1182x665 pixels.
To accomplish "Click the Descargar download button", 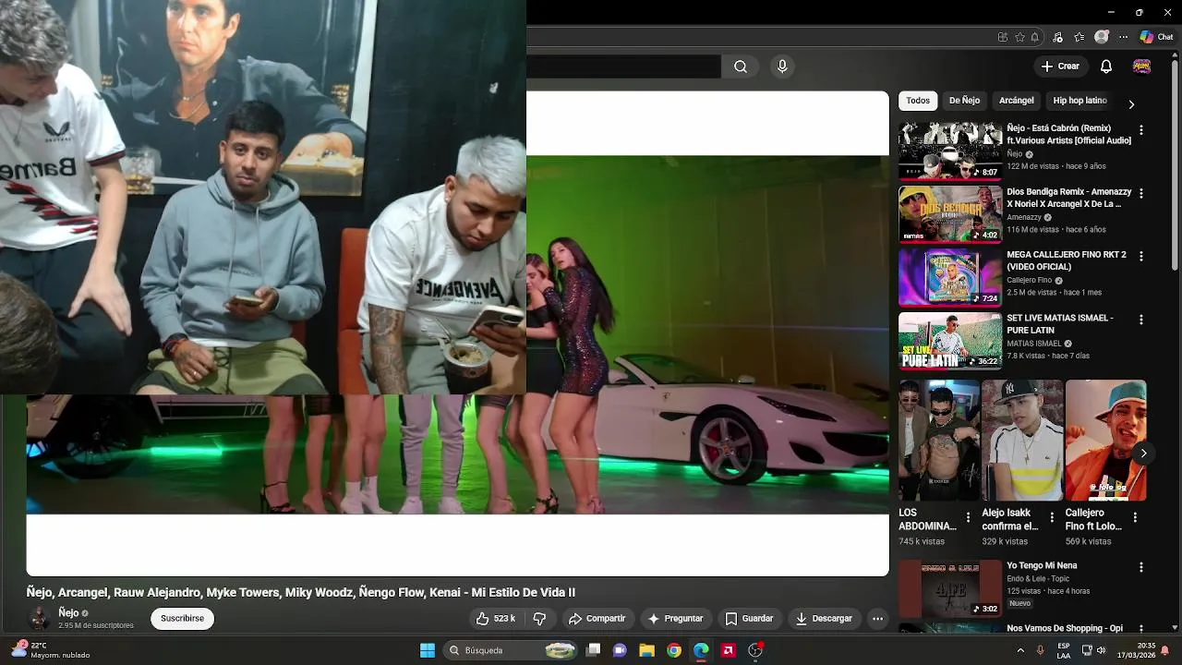I will 824,619.
